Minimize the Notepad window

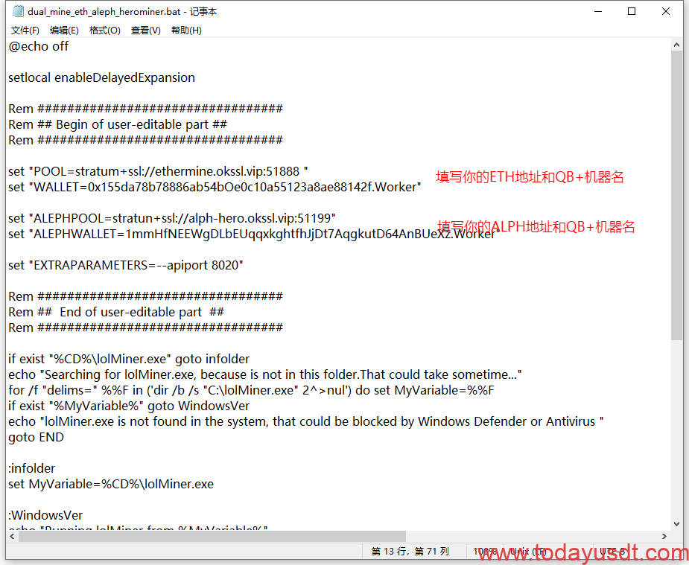[x=597, y=12]
